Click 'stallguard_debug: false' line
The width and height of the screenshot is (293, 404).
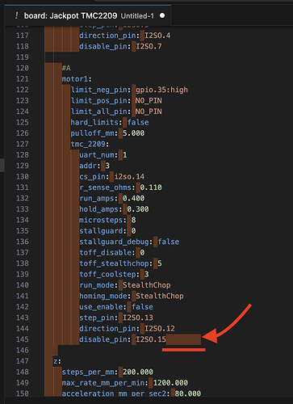129,242
